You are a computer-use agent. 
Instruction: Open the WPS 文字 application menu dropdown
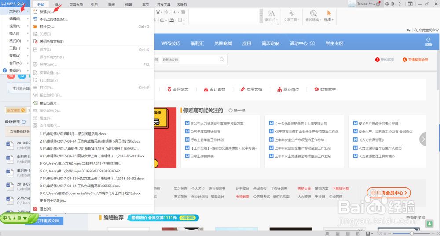click(x=28, y=4)
